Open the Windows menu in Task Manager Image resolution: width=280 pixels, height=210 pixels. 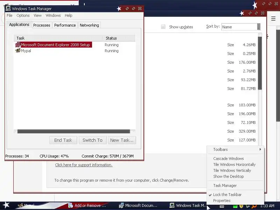coord(53,15)
